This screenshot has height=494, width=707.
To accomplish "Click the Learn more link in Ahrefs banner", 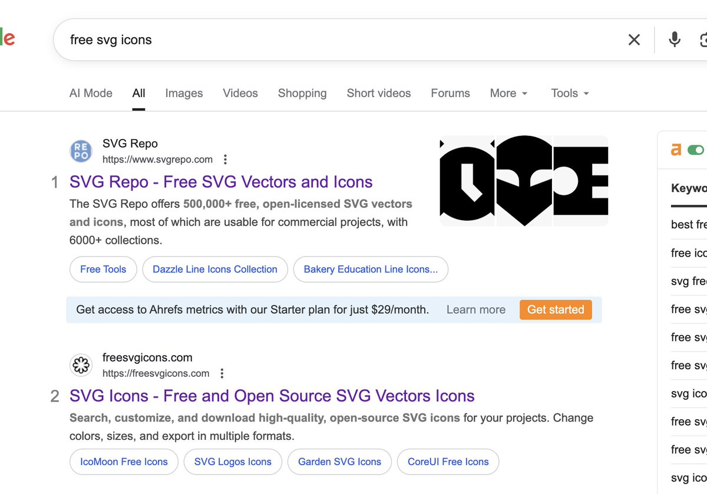I will [x=476, y=310].
